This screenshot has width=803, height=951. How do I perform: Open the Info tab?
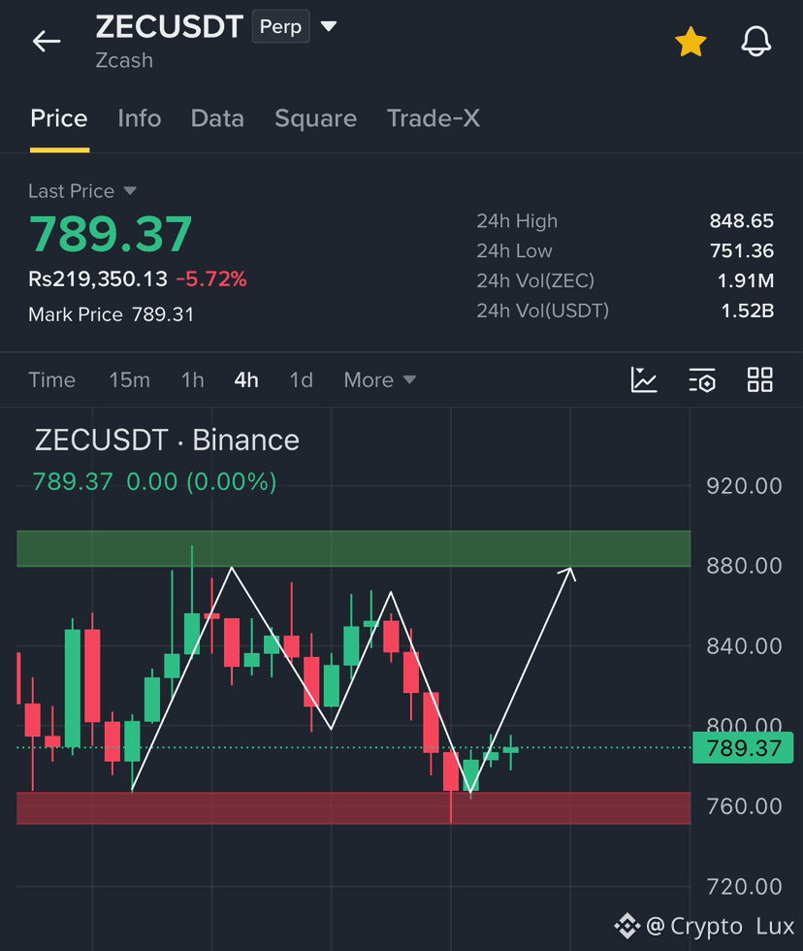tap(140, 118)
